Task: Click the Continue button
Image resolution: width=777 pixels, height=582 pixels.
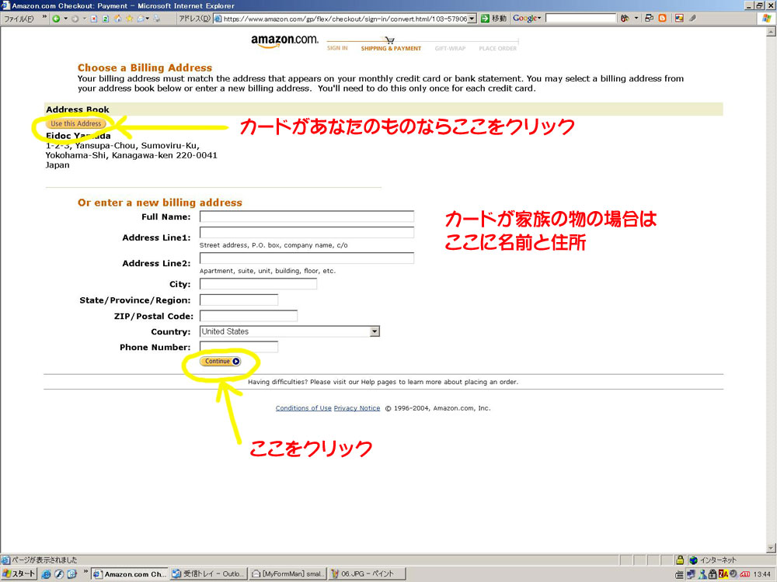Action: pos(221,362)
